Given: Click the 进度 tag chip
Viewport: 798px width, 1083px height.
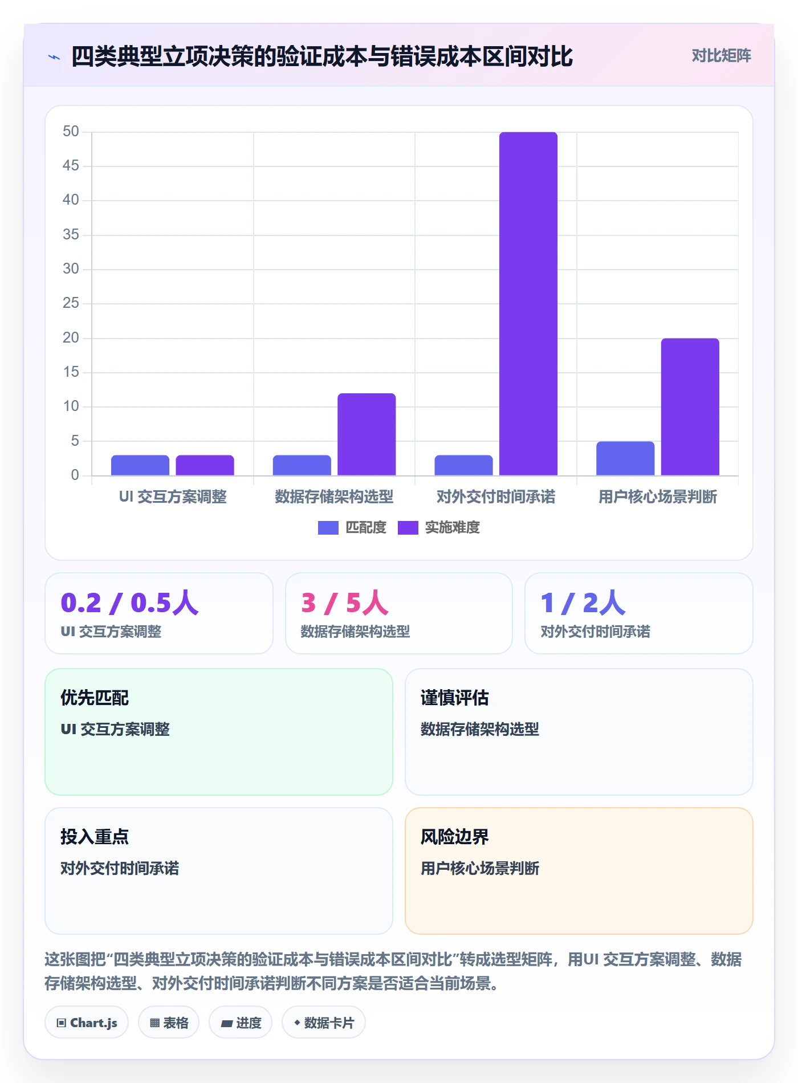Looking at the screenshot, I should click(x=241, y=1023).
